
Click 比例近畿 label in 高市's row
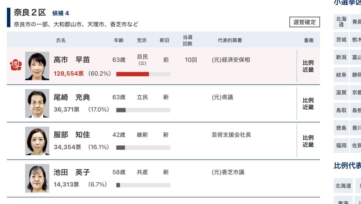pyautogui.click(x=308, y=66)
